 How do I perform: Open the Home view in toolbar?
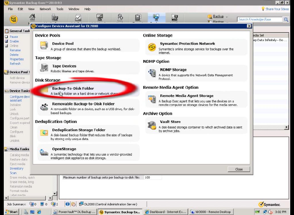pyautogui.click(x=32, y=18)
